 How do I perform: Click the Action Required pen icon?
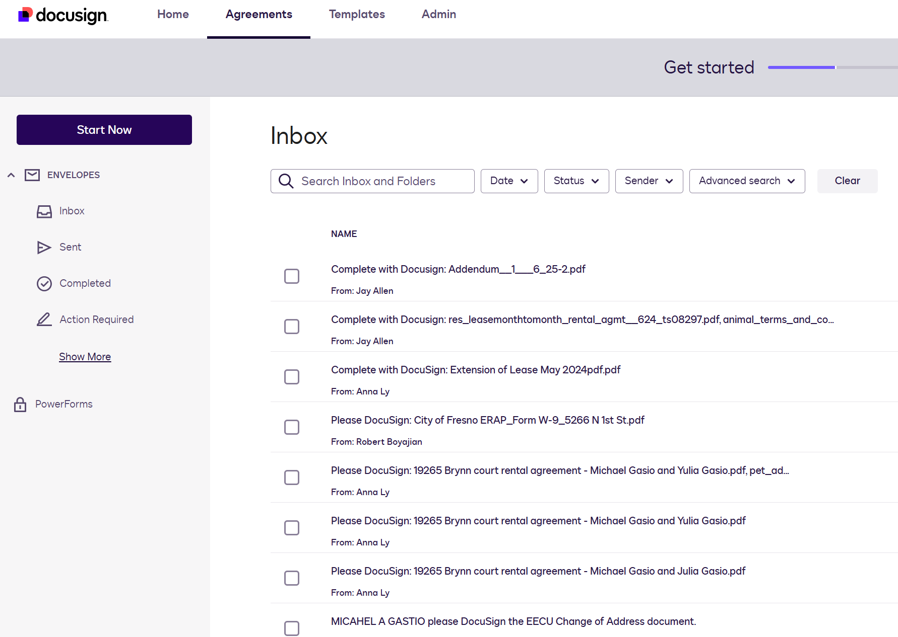(44, 320)
